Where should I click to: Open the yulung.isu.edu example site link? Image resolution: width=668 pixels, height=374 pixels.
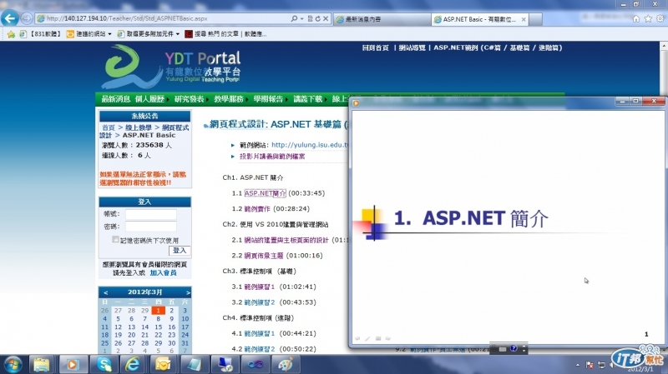pyautogui.click(x=310, y=145)
